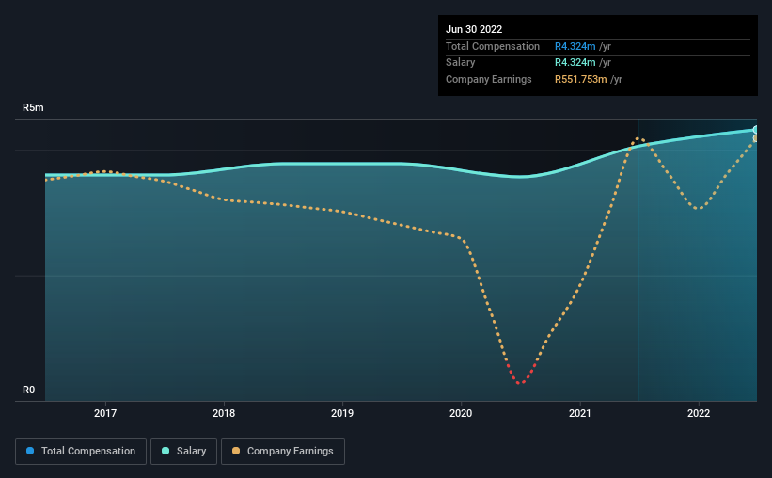The width and height of the screenshot is (772, 478).
Task: Click the salary endpoint marker at Jun 2022
Action: click(755, 130)
